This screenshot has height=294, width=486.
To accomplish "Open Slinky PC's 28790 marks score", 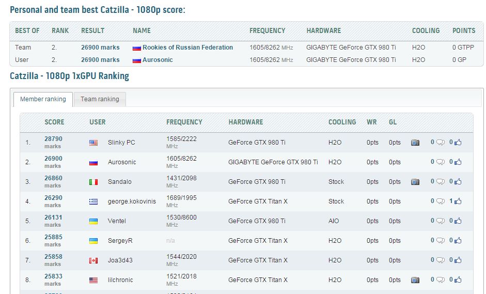I will coord(53,142).
